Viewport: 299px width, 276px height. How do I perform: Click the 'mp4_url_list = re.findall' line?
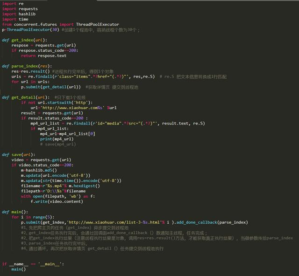click(118, 124)
